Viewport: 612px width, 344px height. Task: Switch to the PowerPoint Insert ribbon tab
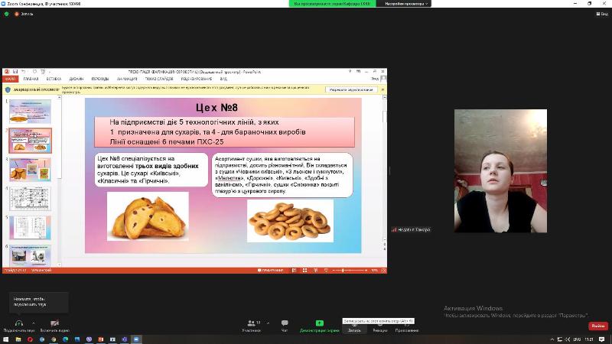pyautogui.click(x=54, y=79)
